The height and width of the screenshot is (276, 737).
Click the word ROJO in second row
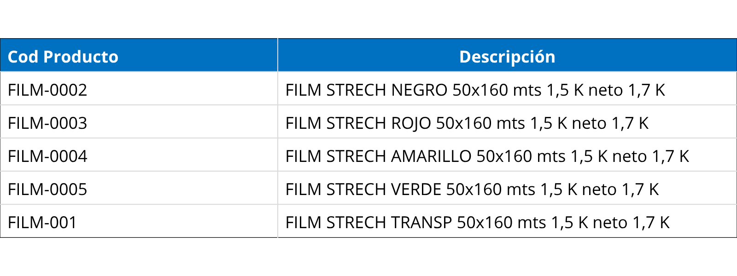click(x=411, y=123)
